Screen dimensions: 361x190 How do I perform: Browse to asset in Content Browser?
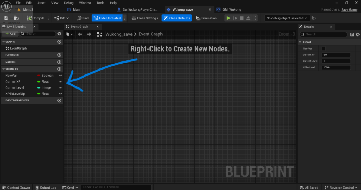(16, 18)
